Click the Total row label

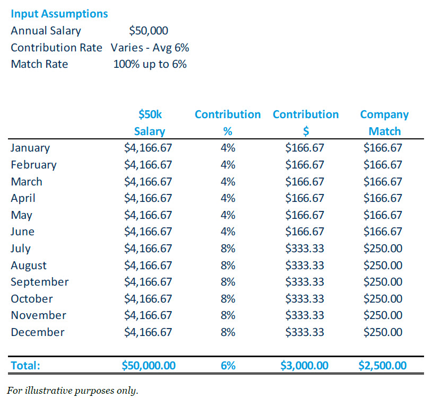pos(25,365)
